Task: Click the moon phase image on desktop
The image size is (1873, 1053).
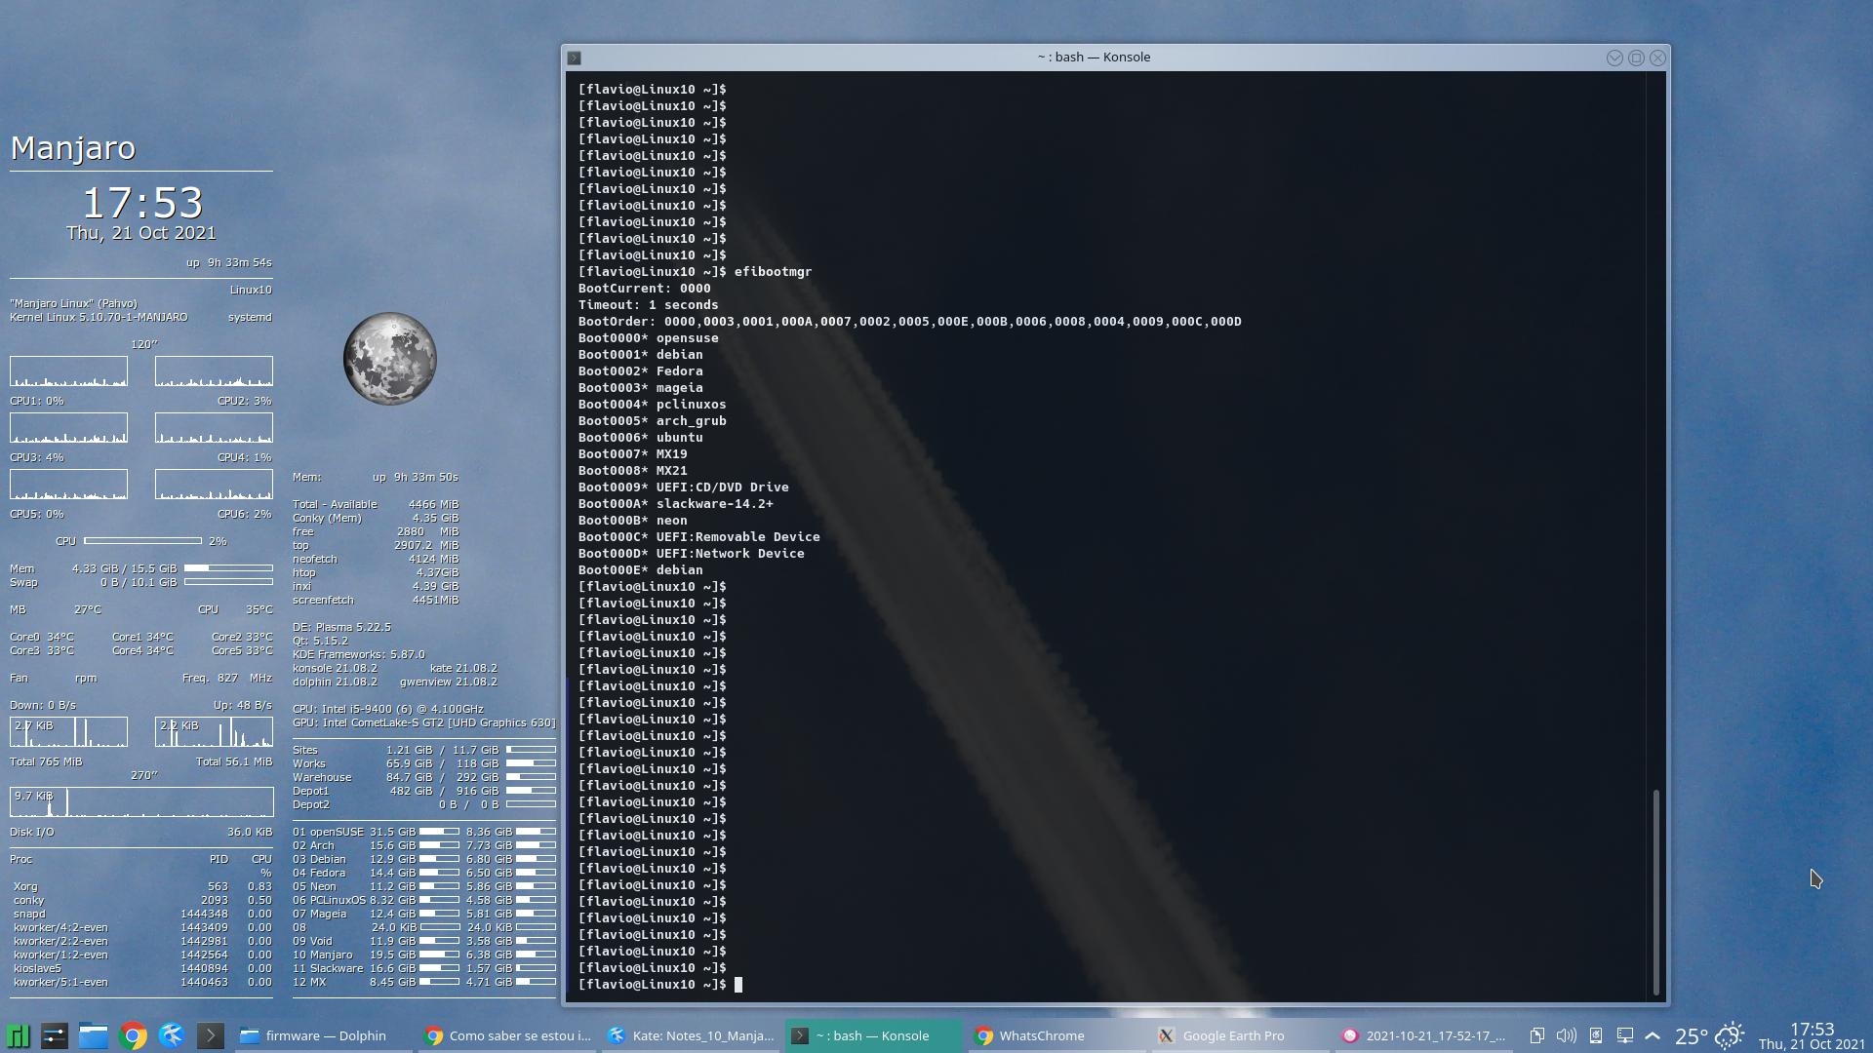Action: tap(389, 359)
